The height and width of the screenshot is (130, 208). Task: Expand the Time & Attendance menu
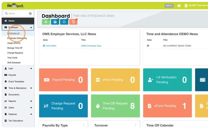coord(31,88)
